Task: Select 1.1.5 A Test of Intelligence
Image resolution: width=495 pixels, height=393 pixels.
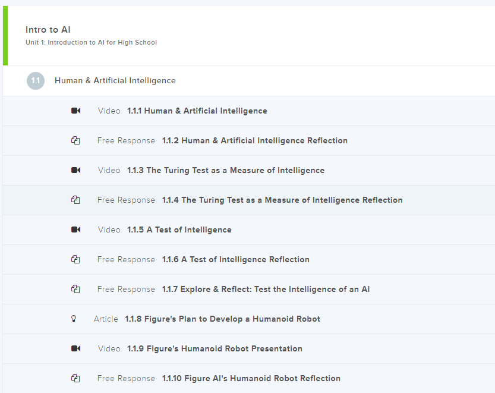Action: (179, 229)
